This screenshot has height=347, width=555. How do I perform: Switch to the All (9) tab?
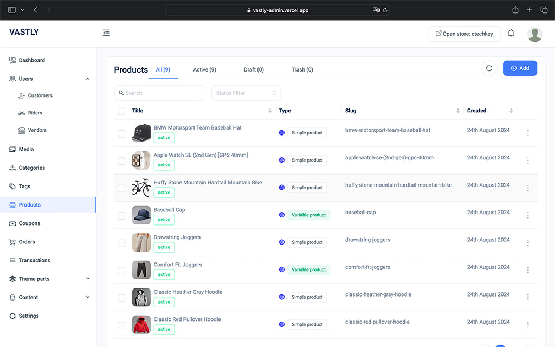[163, 70]
